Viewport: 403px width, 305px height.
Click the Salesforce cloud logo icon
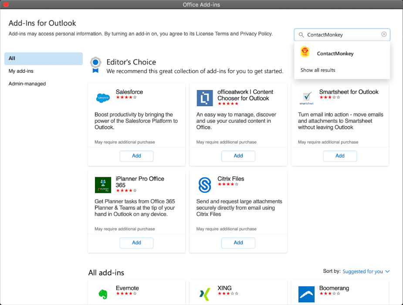pyautogui.click(x=103, y=98)
